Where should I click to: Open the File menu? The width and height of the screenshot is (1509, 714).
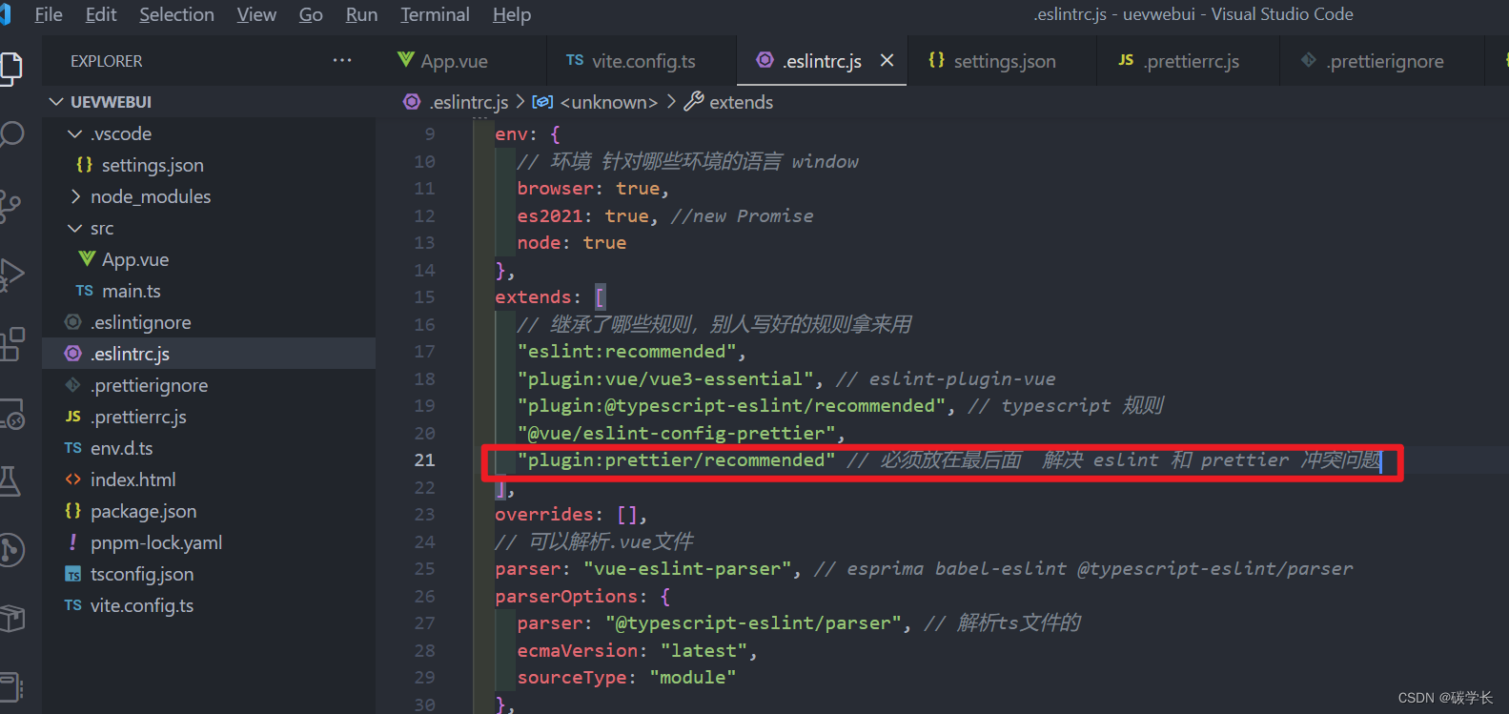(x=49, y=14)
